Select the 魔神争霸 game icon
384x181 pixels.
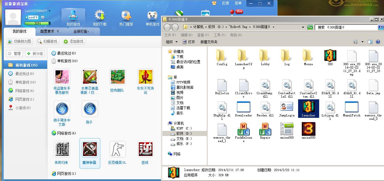(90, 149)
